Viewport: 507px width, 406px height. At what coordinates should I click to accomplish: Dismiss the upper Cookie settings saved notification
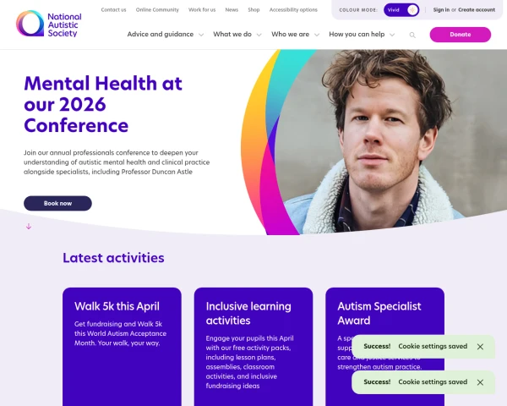click(x=480, y=347)
